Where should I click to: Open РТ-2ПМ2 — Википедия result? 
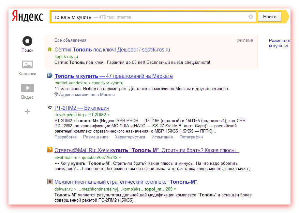pos(82,108)
